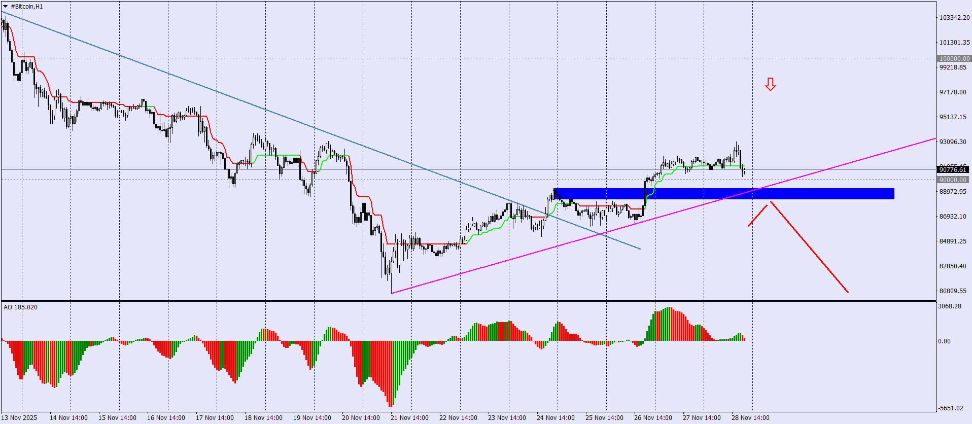This screenshot has height=424, width=972.
Task: Click the 82850.40 price scale value
Action: [953, 266]
